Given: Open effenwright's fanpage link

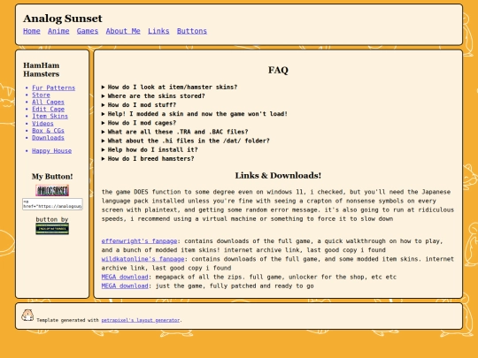Looking at the screenshot, I should (139, 241).
